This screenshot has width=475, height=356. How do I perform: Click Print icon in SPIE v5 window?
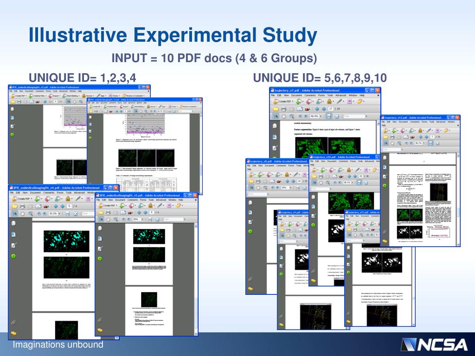[108, 212]
